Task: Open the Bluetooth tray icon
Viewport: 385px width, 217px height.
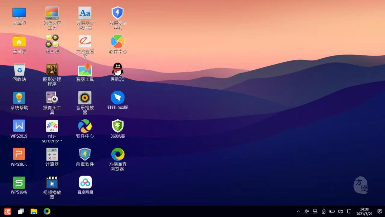Action: pyautogui.click(x=306, y=211)
